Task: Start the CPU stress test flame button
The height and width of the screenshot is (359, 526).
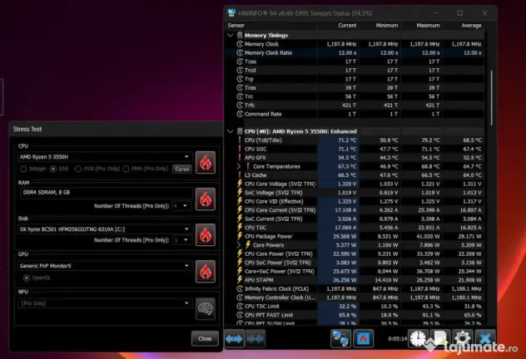Action: (x=206, y=162)
